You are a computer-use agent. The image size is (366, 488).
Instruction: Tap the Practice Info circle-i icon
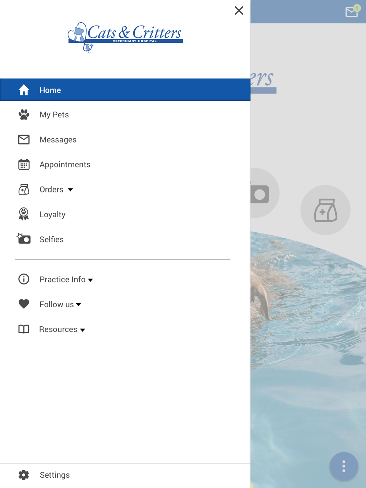coord(24,279)
